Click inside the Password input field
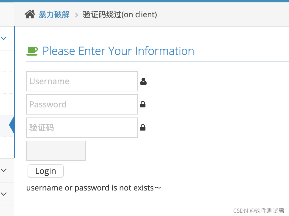The height and width of the screenshot is (216, 289). point(82,104)
